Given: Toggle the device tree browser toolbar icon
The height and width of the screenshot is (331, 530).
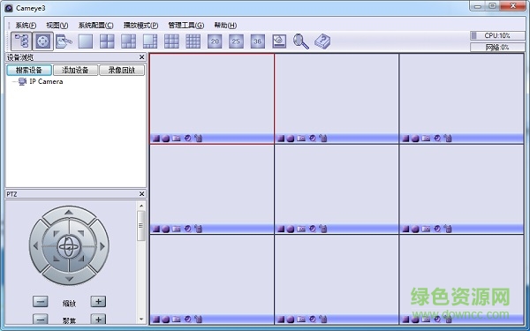Looking at the screenshot, I should [x=21, y=41].
